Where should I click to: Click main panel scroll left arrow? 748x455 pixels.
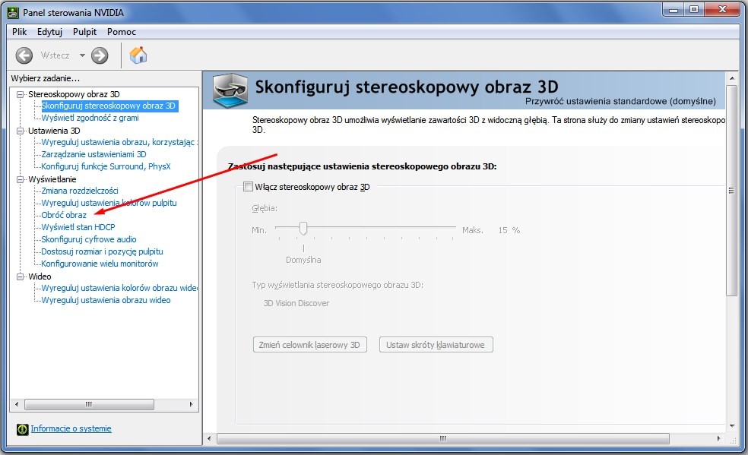[x=209, y=438]
